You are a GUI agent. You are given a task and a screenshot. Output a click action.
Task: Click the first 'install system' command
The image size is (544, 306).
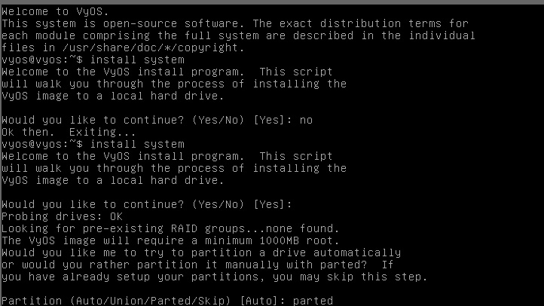(x=137, y=60)
